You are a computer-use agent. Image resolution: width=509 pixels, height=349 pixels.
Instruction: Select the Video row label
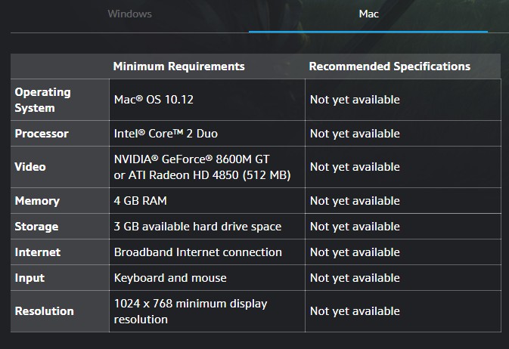click(30, 167)
